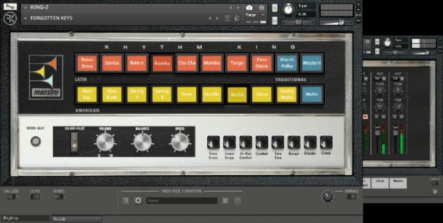The image size is (443, 223).
Task: Toggle the VALUES switch
Action: click(x=11, y=197)
